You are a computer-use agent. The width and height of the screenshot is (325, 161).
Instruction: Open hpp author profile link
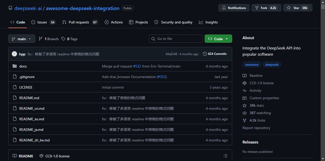point(22,54)
